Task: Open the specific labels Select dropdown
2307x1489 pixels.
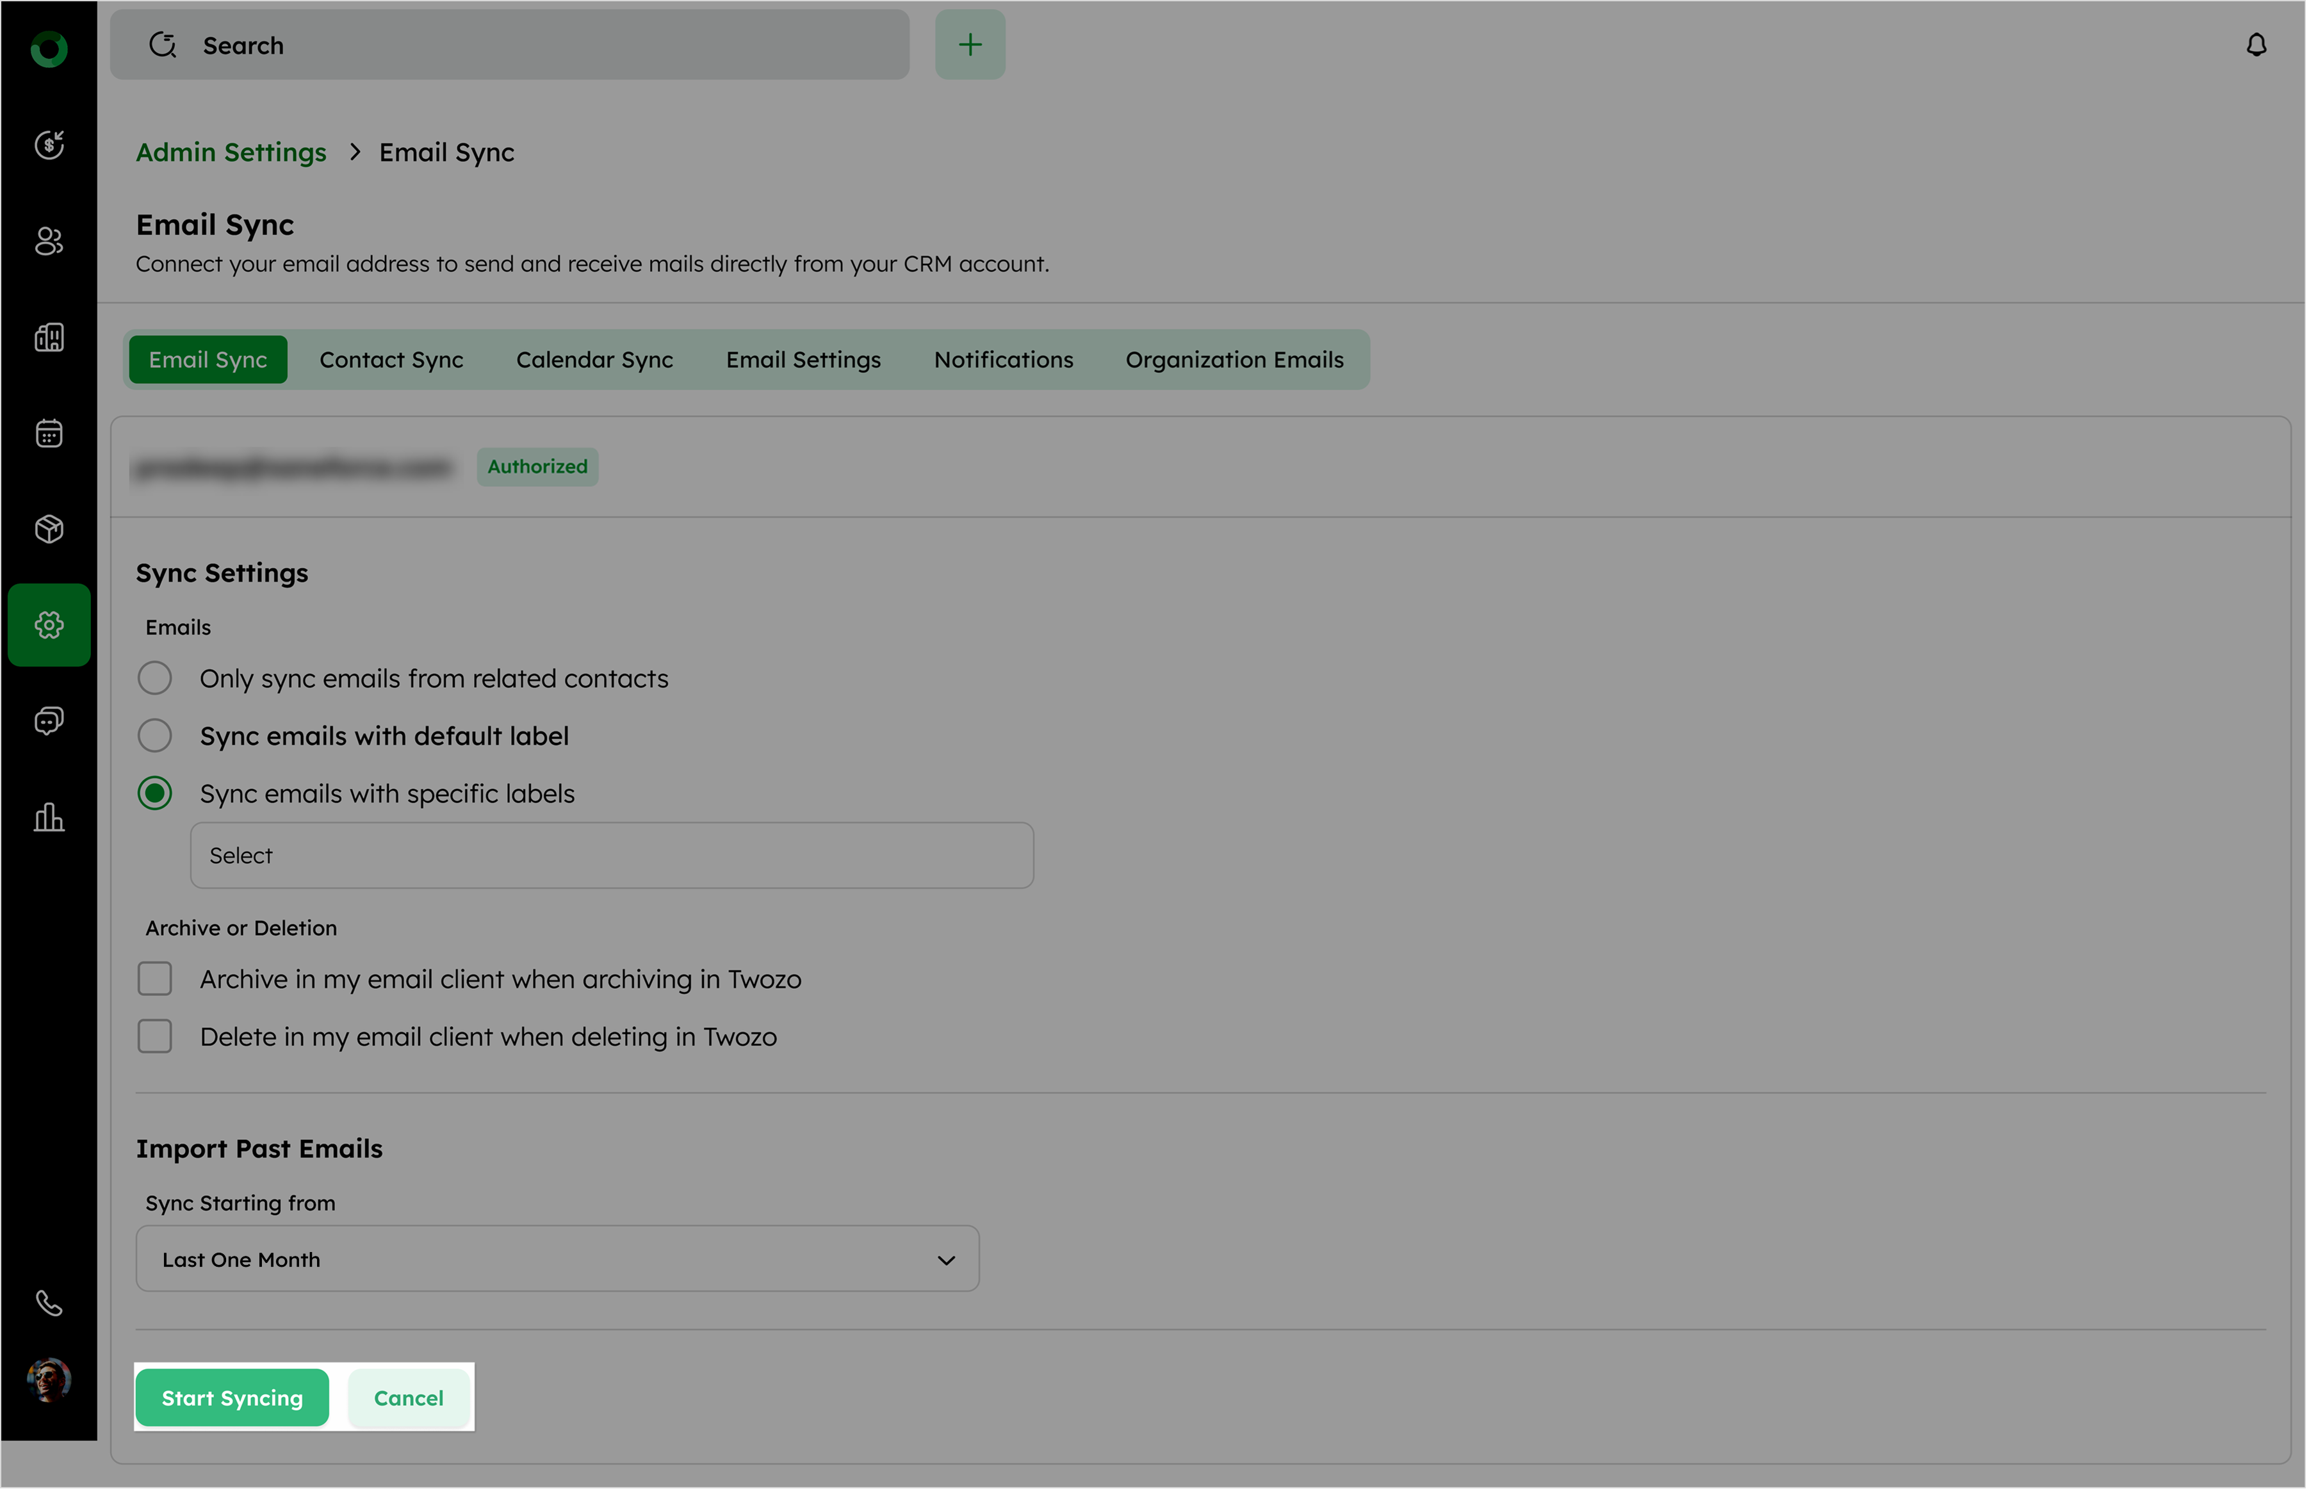Action: pos(611,856)
